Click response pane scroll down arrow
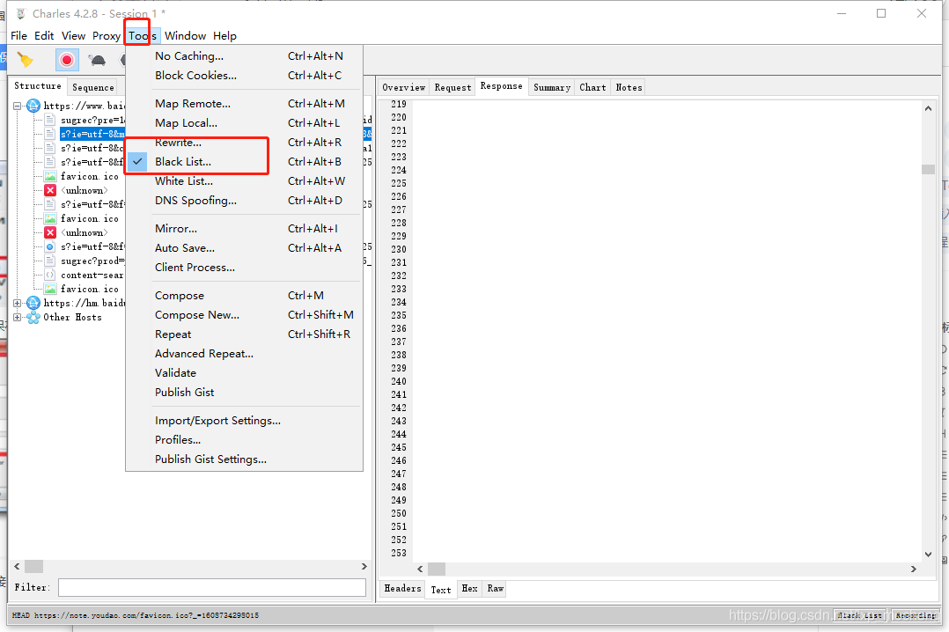 coord(928,555)
